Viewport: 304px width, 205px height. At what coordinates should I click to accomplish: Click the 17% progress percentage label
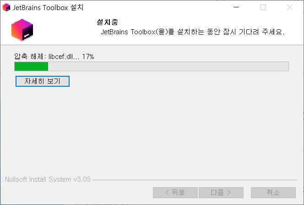[x=88, y=57]
